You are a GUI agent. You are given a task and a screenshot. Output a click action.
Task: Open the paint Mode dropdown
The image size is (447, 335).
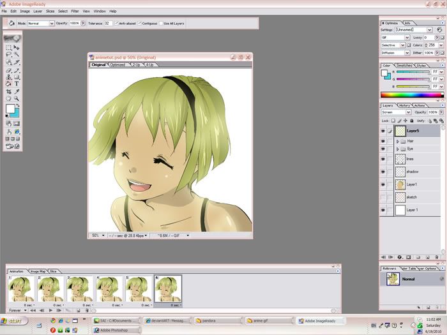[x=41, y=24]
